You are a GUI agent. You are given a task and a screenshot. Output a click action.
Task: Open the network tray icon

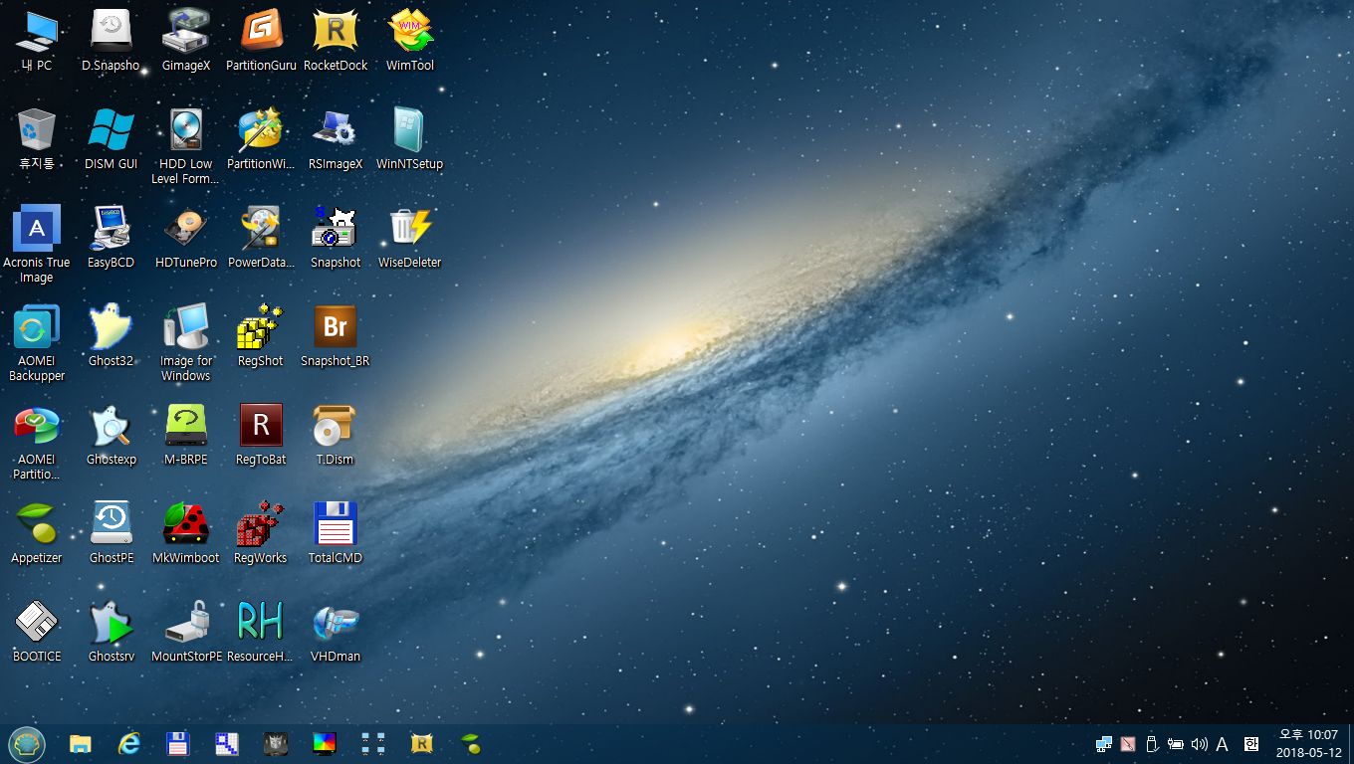click(x=1104, y=744)
